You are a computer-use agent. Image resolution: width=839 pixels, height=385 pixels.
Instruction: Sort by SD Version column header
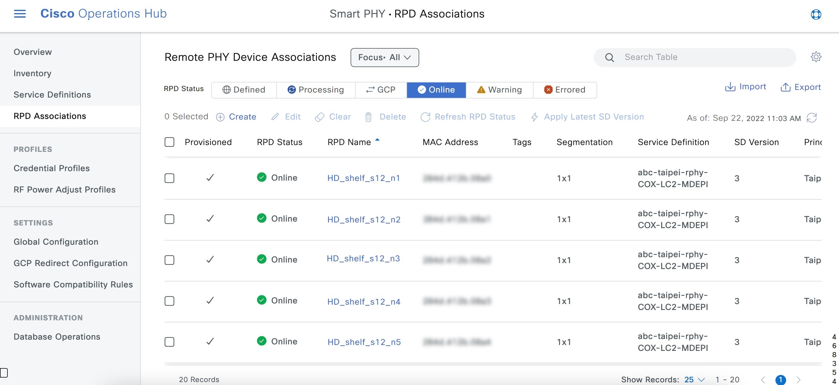756,142
